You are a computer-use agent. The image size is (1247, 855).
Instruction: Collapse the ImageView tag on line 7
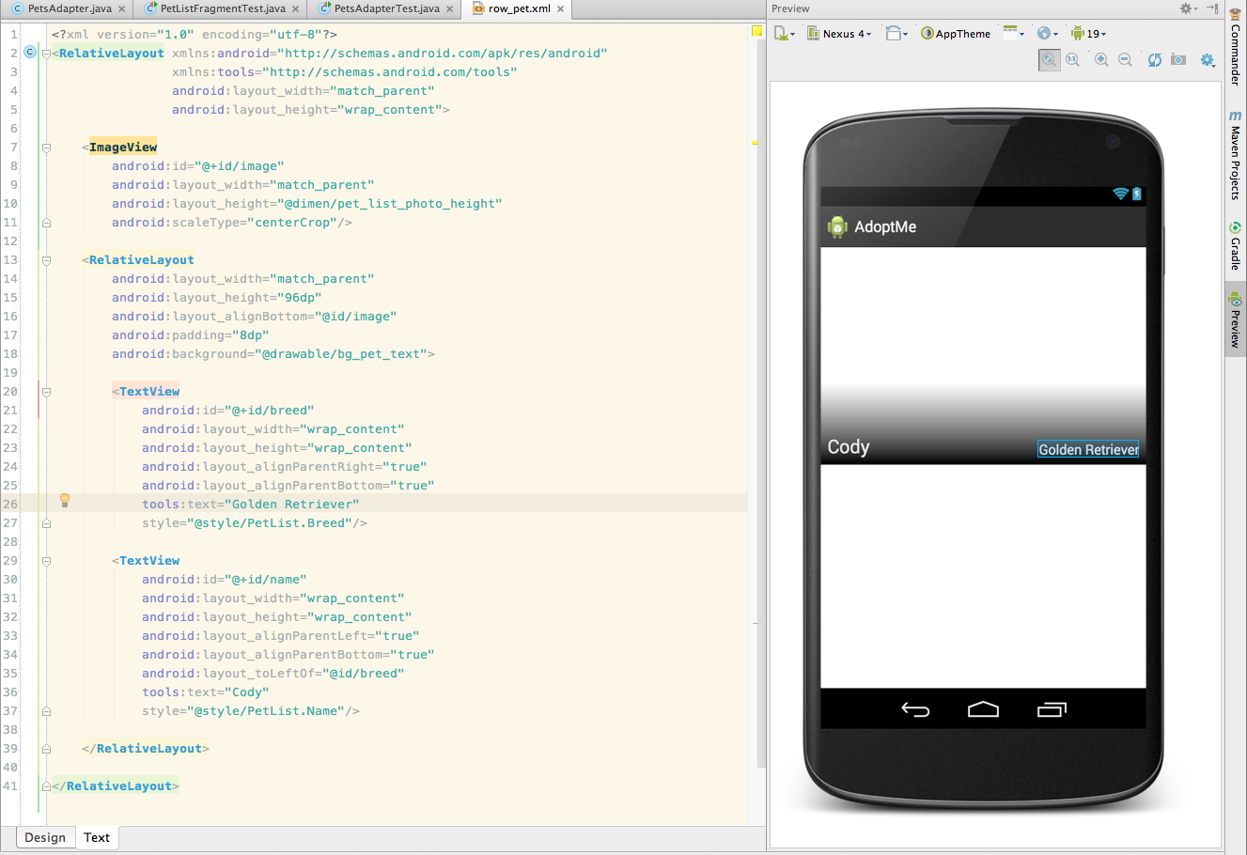click(46, 148)
